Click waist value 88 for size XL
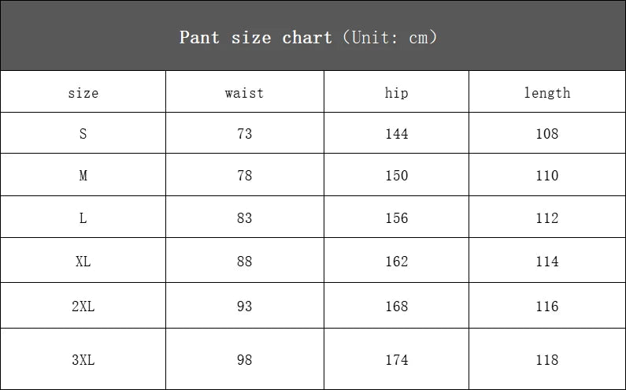 pyautogui.click(x=245, y=262)
